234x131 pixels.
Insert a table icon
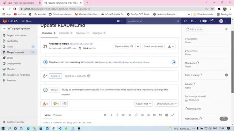tap(167, 115)
